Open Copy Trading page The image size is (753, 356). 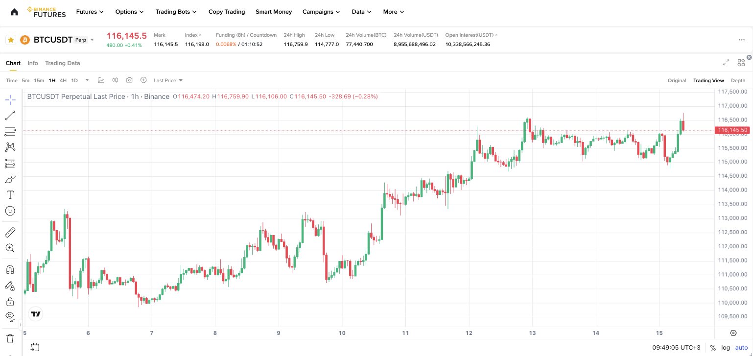(x=227, y=12)
